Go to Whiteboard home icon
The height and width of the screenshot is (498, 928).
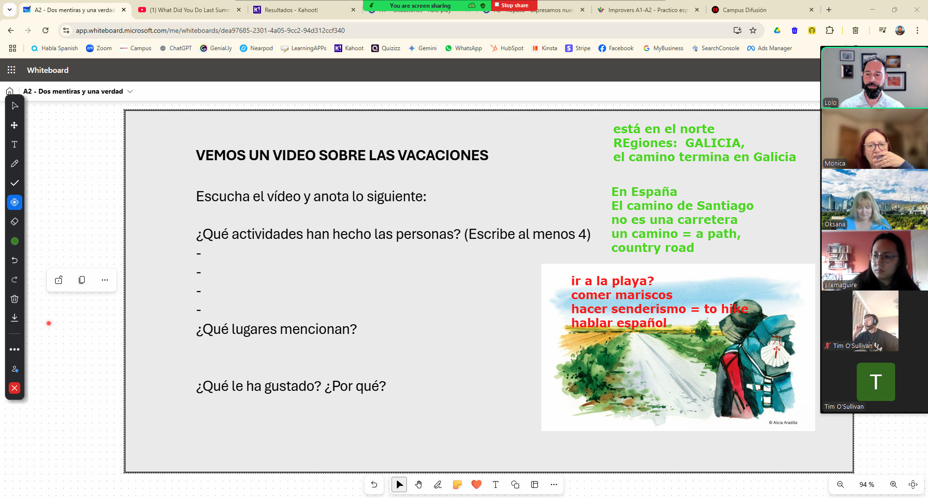click(10, 91)
